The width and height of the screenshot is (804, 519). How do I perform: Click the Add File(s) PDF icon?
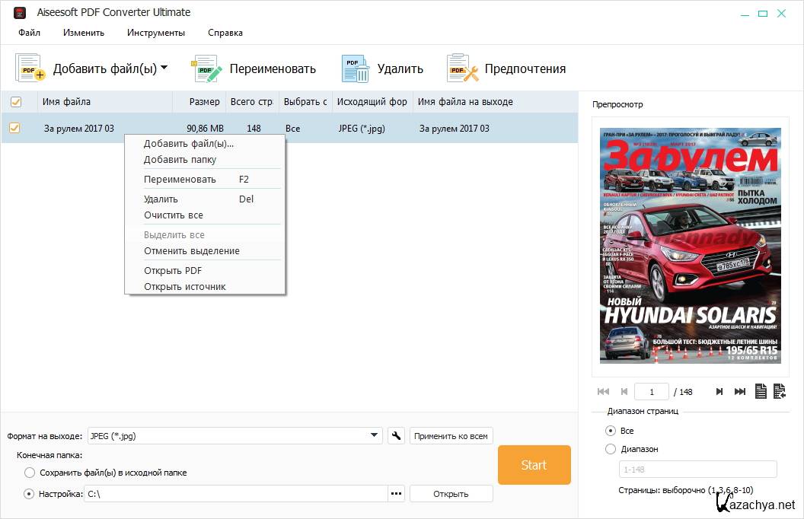point(30,68)
